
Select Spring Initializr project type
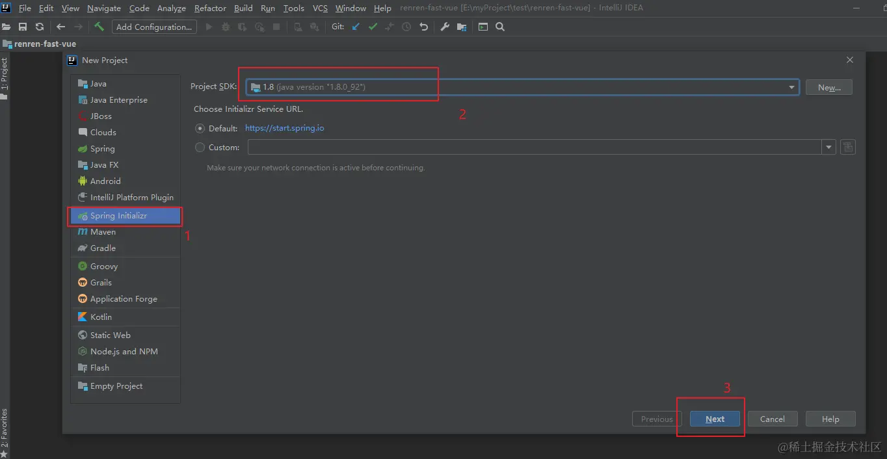(126, 215)
